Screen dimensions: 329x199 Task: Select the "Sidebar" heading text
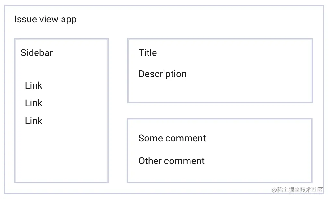coord(37,53)
